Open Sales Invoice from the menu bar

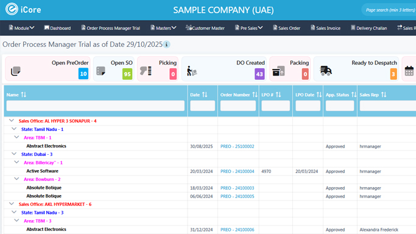(x=325, y=28)
